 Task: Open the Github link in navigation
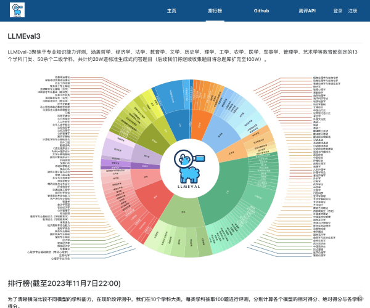point(261,11)
